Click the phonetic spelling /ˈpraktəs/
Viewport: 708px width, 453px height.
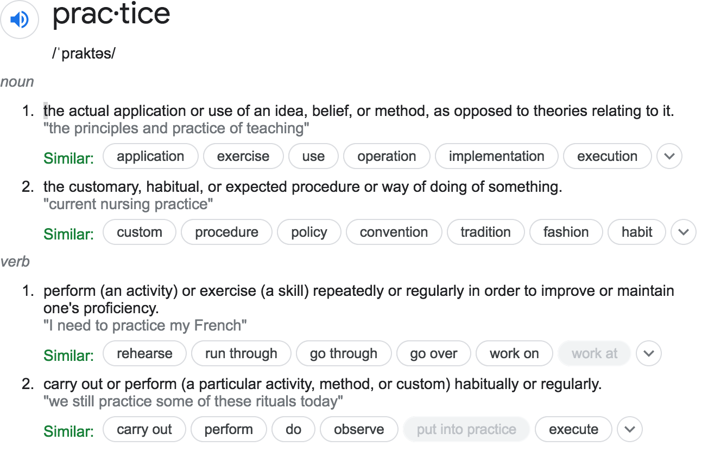point(84,54)
